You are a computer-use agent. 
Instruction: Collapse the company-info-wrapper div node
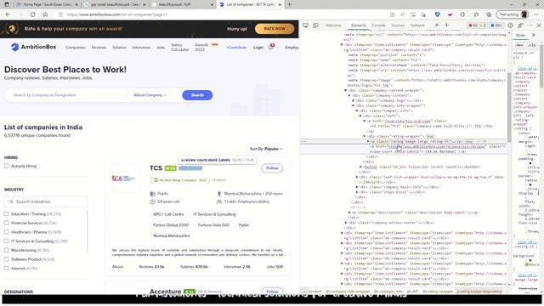[354, 105]
